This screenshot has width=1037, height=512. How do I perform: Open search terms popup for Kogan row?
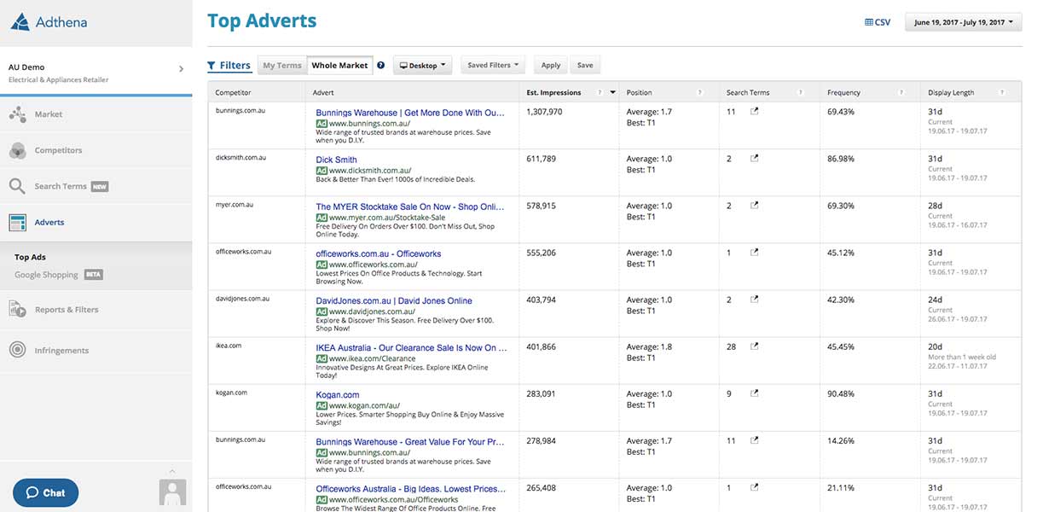pos(754,393)
